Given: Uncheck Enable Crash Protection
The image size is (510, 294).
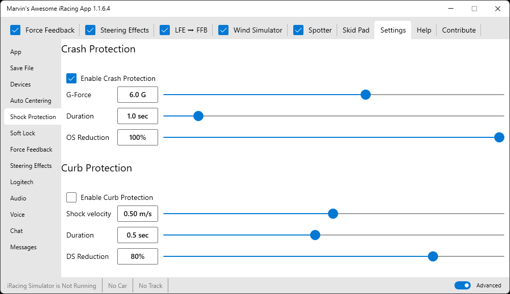Looking at the screenshot, I should coord(71,78).
